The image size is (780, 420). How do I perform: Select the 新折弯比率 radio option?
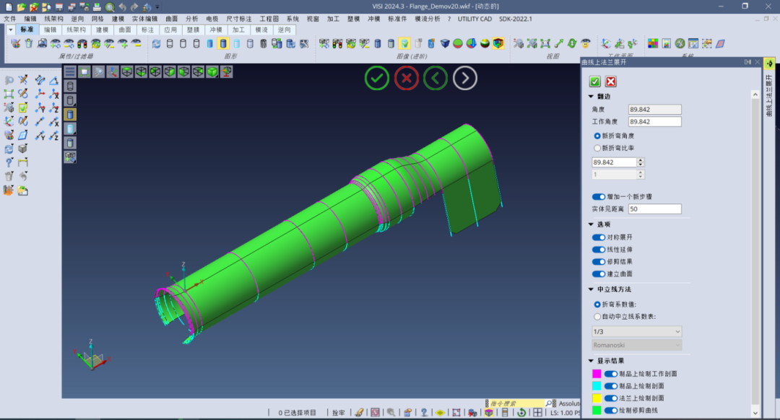click(x=597, y=148)
